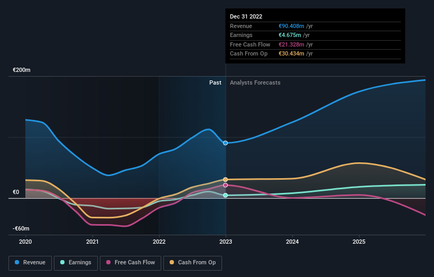Toggle the Revenue legend button
The width and height of the screenshot is (434, 277).
click(x=30, y=263)
